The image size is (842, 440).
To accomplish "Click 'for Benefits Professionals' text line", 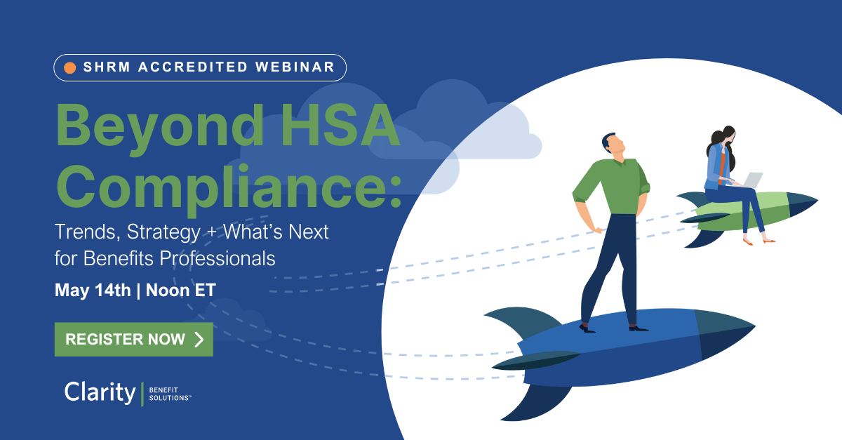I will (165, 258).
